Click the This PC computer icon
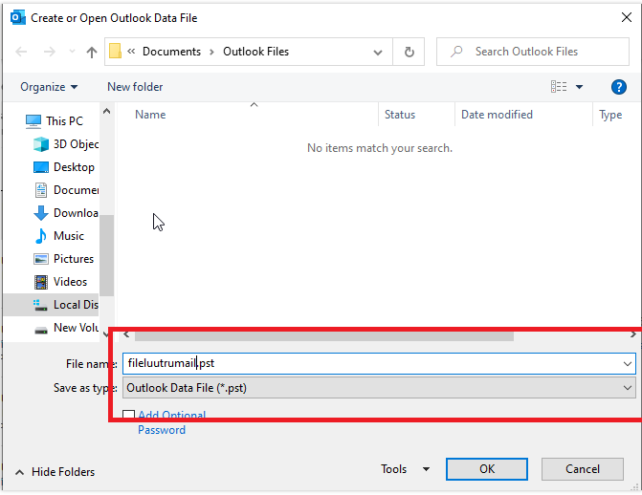The width and height of the screenshot is (642, 495). 33,121
